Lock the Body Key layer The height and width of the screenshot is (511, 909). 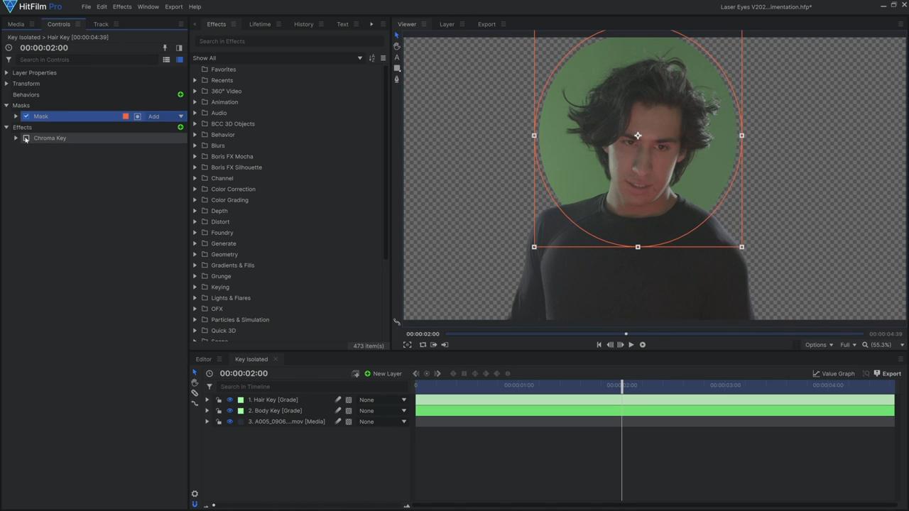click(219, 411)
